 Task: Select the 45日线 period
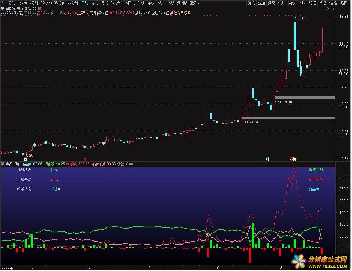pos(130,3)
